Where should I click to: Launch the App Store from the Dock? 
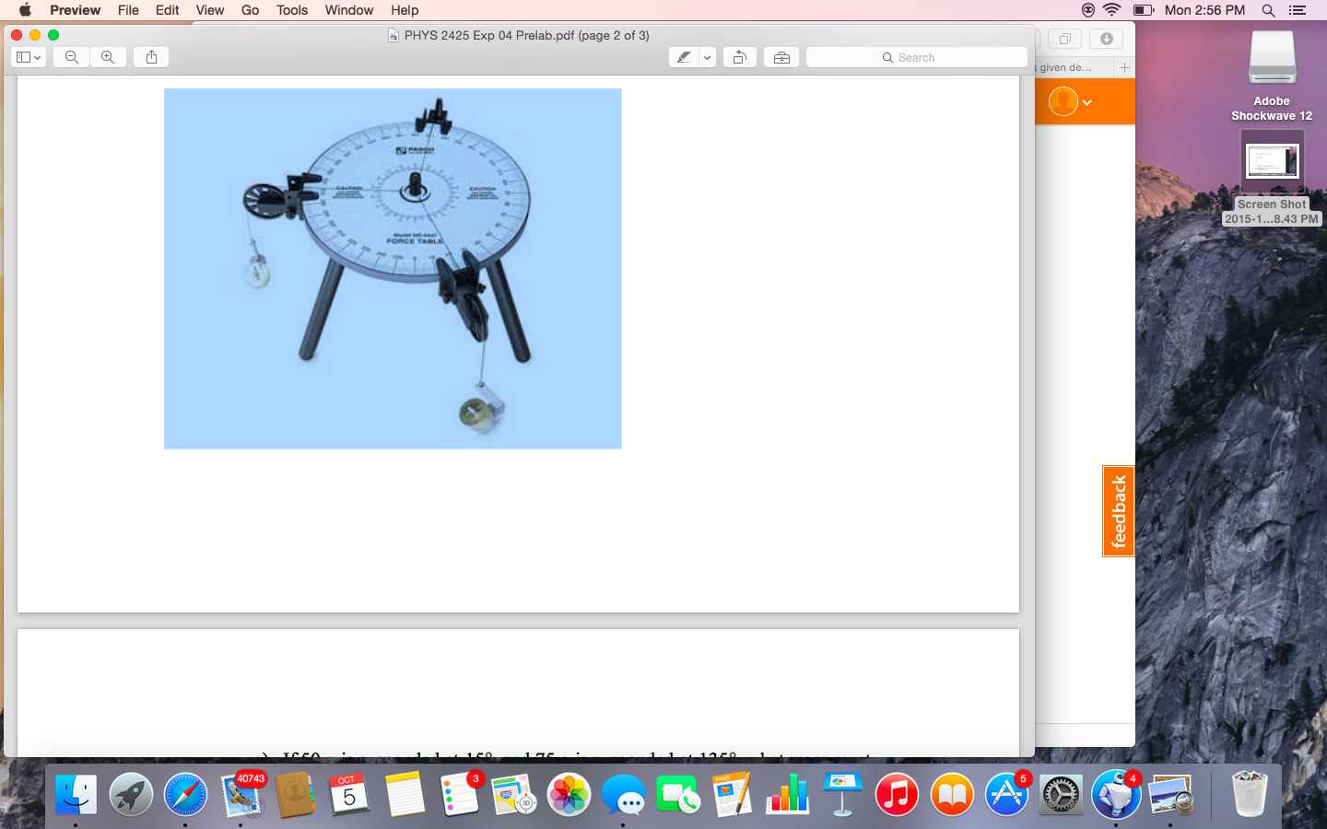[1006, 794]
